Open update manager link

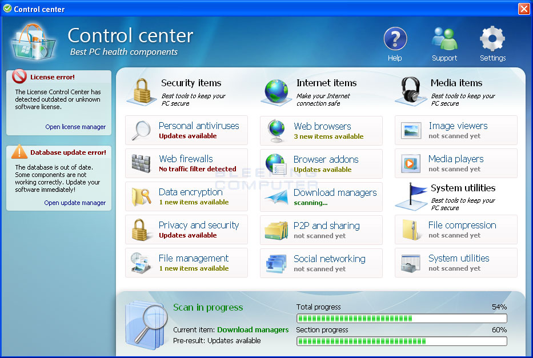coord(75,203)
